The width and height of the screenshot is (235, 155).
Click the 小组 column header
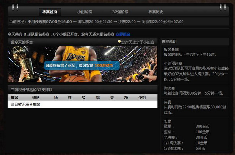pos(142,98)
